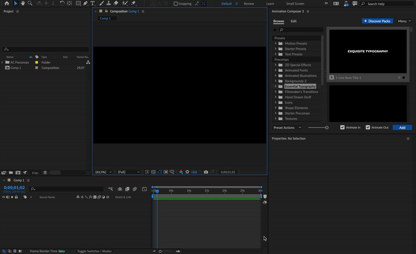
Task: Select the Puppet Pin tool
Action: coord(134,4)
